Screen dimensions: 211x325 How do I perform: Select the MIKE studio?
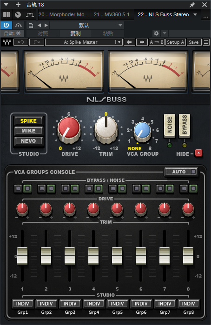click(x=28, y=131)
